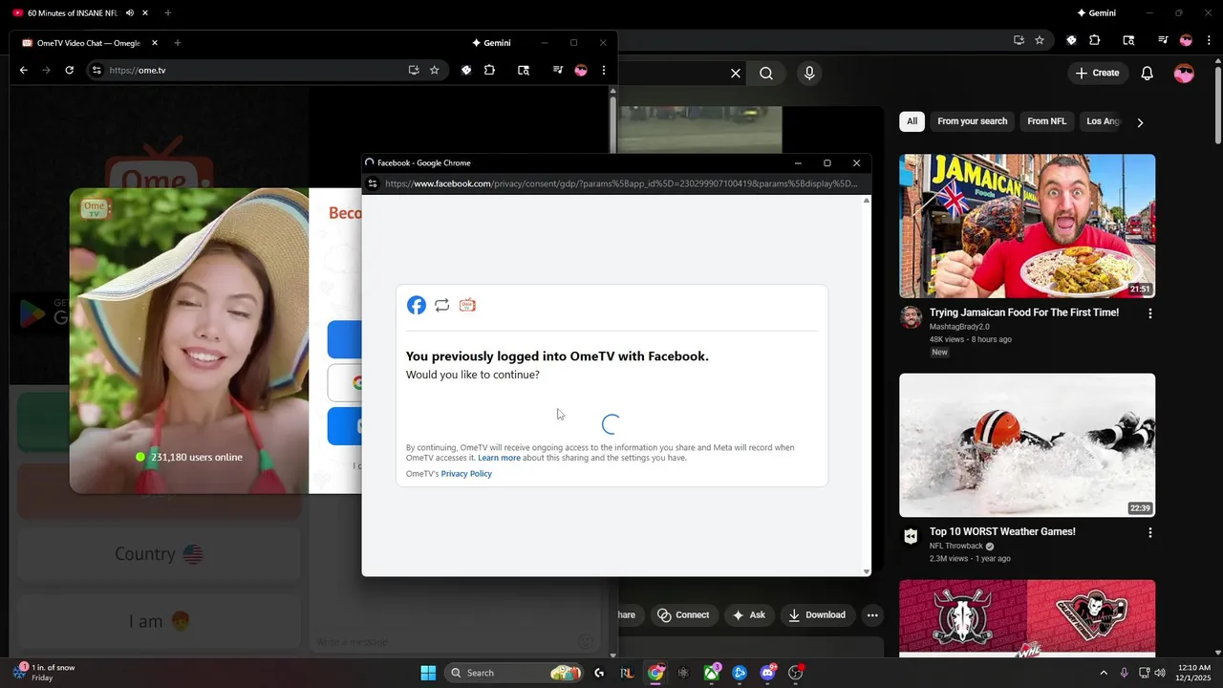Select Country option on OmeTV page
1223x688 pixels.
click(x=159, y=554)
